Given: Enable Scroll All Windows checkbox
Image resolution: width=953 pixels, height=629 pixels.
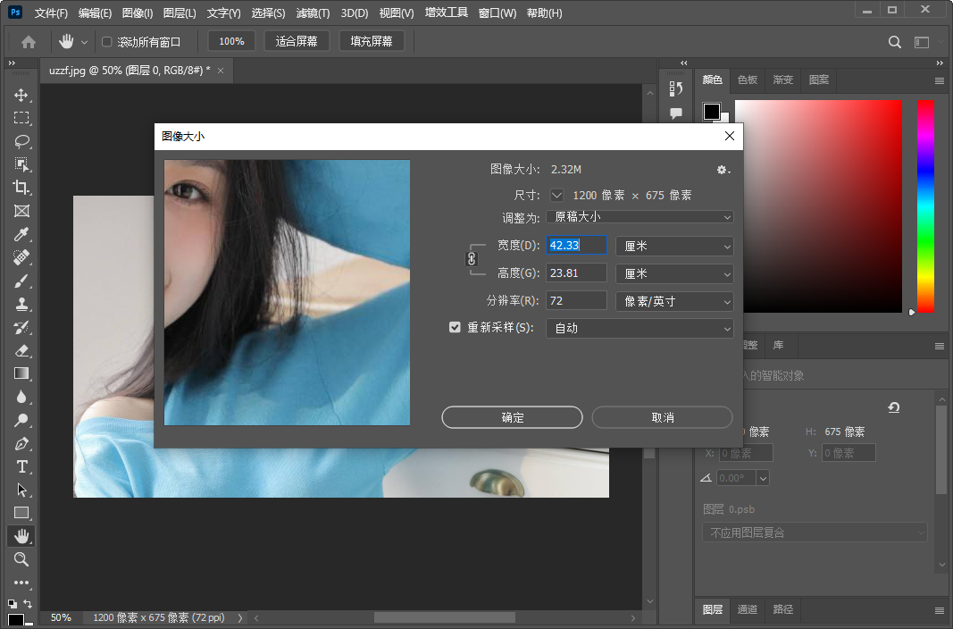Looking at the screenshot, I should click(107, 42).
